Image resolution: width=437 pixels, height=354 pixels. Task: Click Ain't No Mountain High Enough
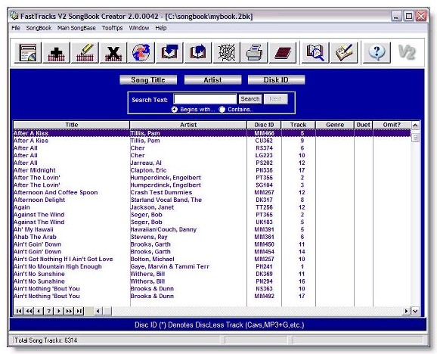point(57,266)
